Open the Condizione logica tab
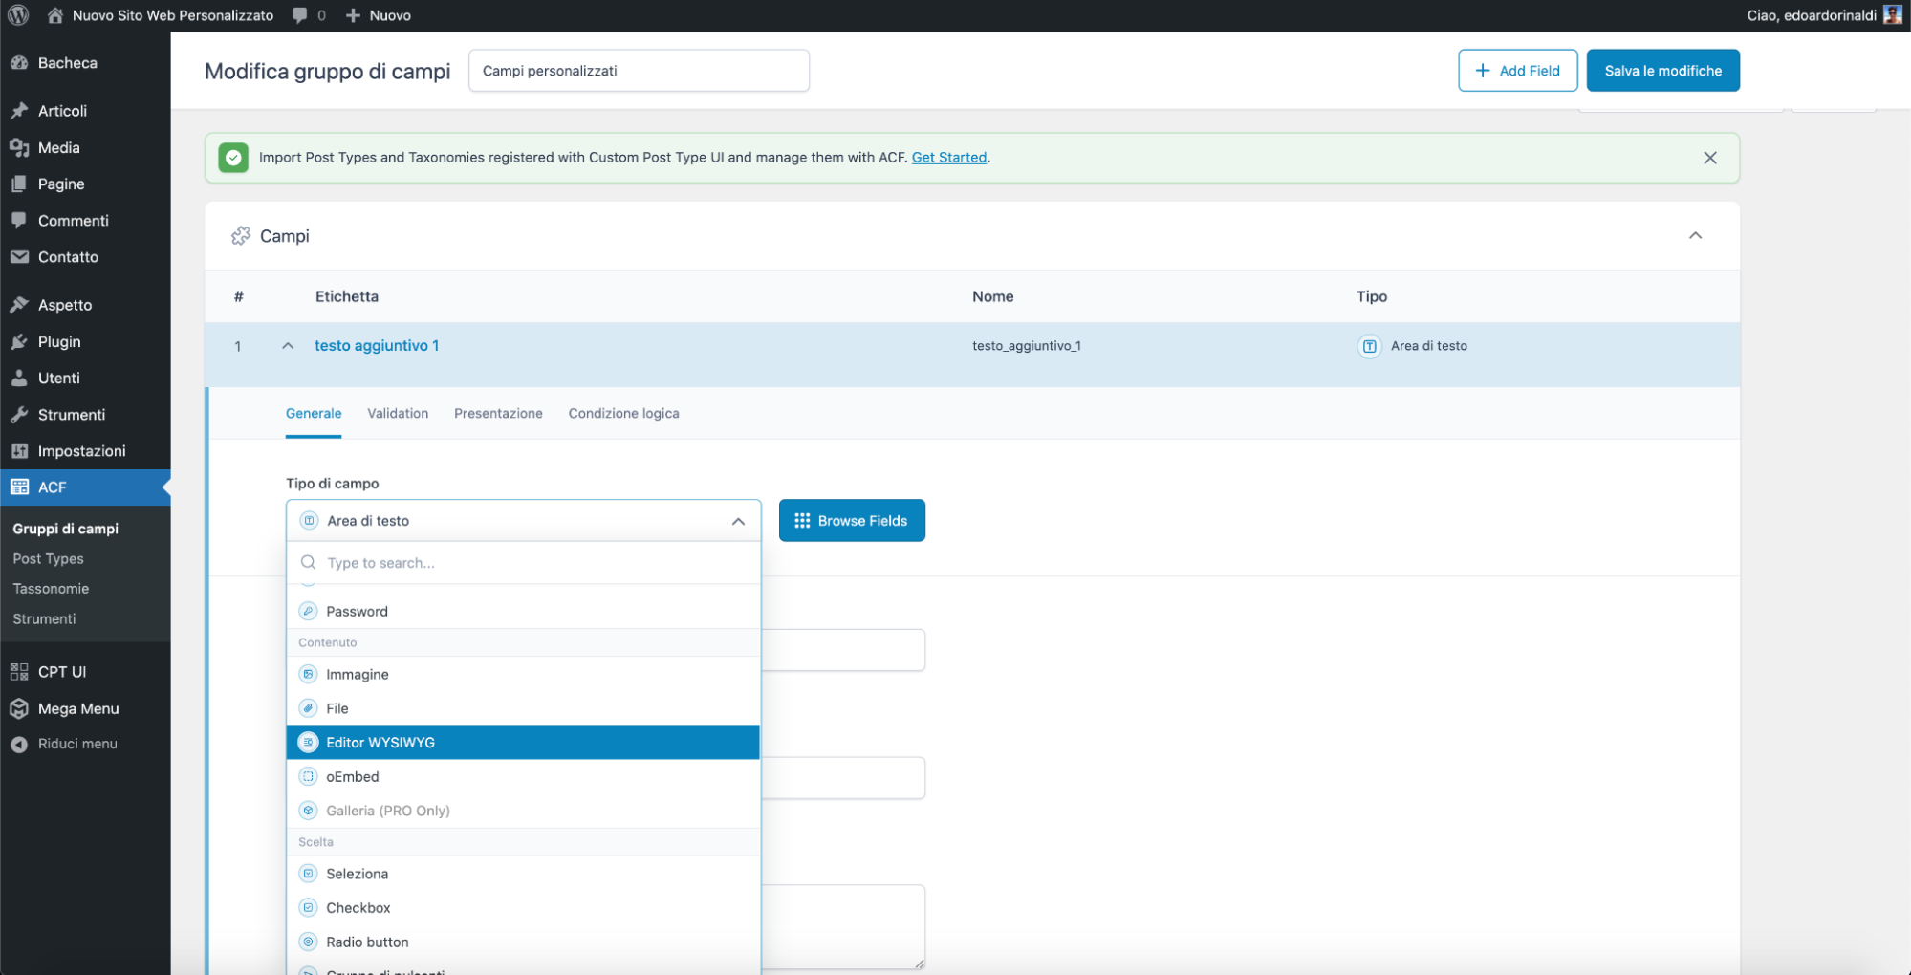This screenshot has width=1911, height=975. point(623,414)
